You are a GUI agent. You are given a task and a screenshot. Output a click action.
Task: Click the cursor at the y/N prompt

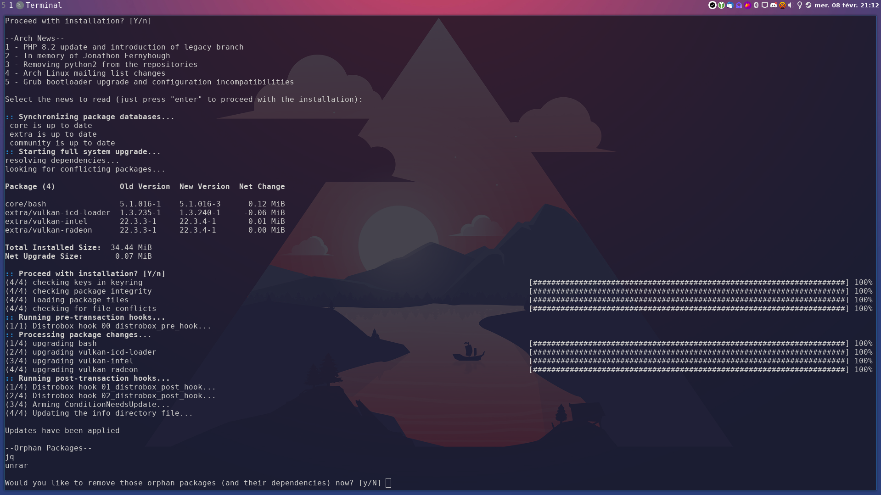tap(388, 483)
